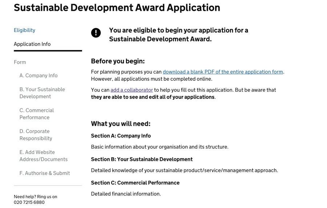Click the 'What you will need:' heading
Image resolution: width=327 pixels, height=208 pixels.
pyautogui.click(x=121, y=124)
